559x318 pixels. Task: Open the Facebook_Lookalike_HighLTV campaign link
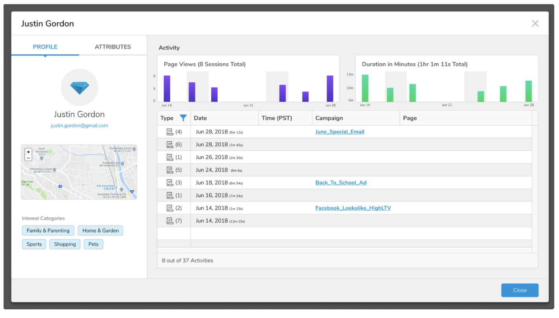pos(353,208)
